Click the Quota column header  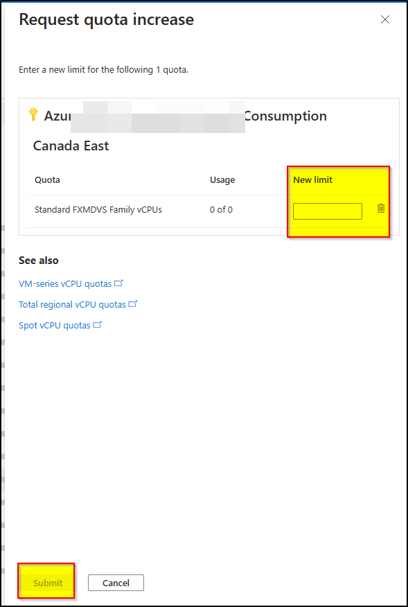[47, 179]
